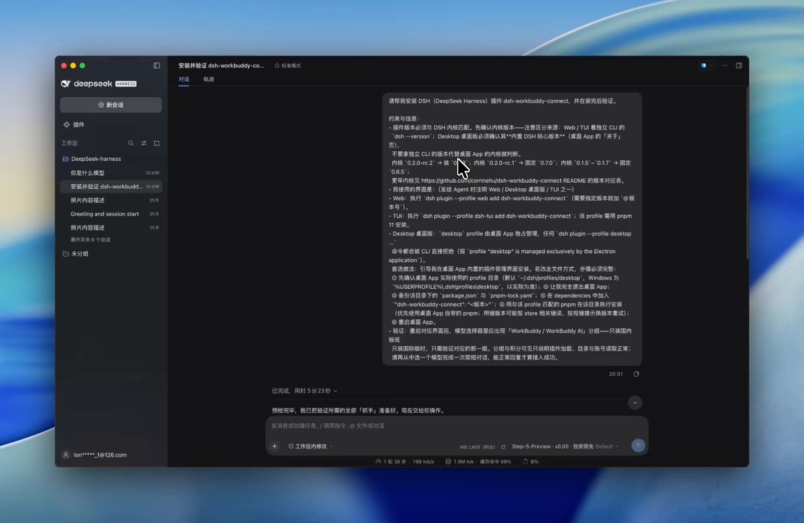The height and width of the screenshot is (523, 804).
Task: Open the 工作区内修改 permission dropdown
Action: [310, 446]
